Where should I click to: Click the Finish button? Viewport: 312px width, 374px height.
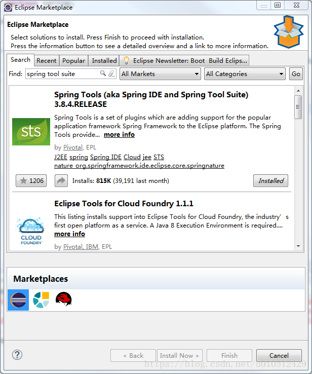pos(229,355)
